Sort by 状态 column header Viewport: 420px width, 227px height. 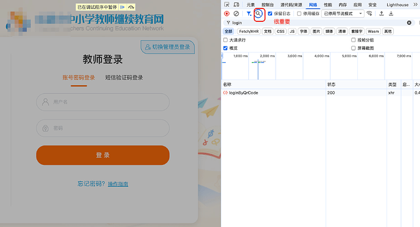356,85
